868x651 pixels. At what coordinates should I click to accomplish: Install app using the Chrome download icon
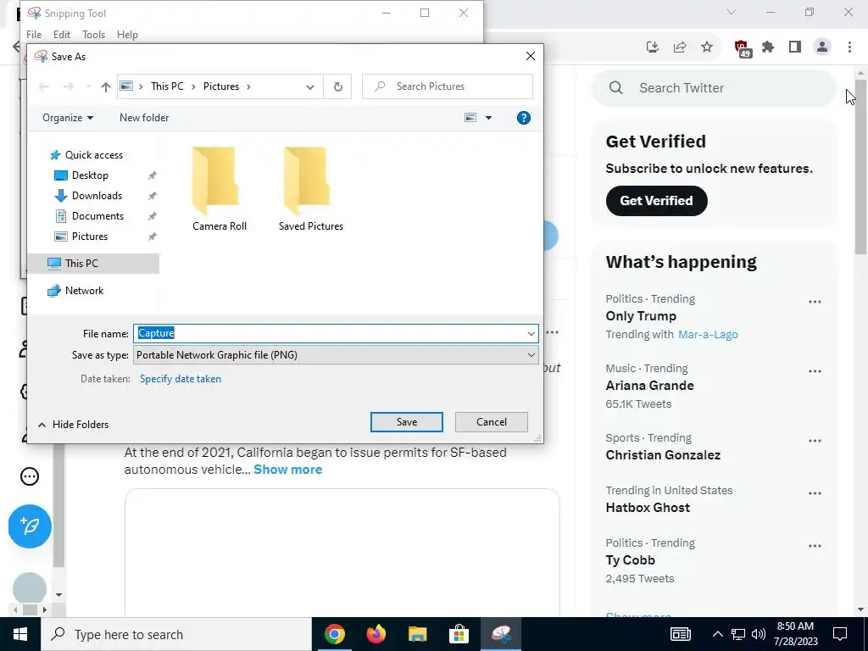tap(653, 47)
